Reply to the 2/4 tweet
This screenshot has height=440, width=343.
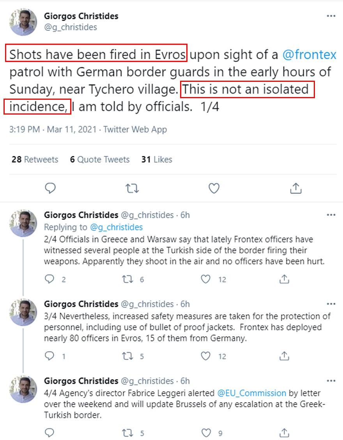50,279
